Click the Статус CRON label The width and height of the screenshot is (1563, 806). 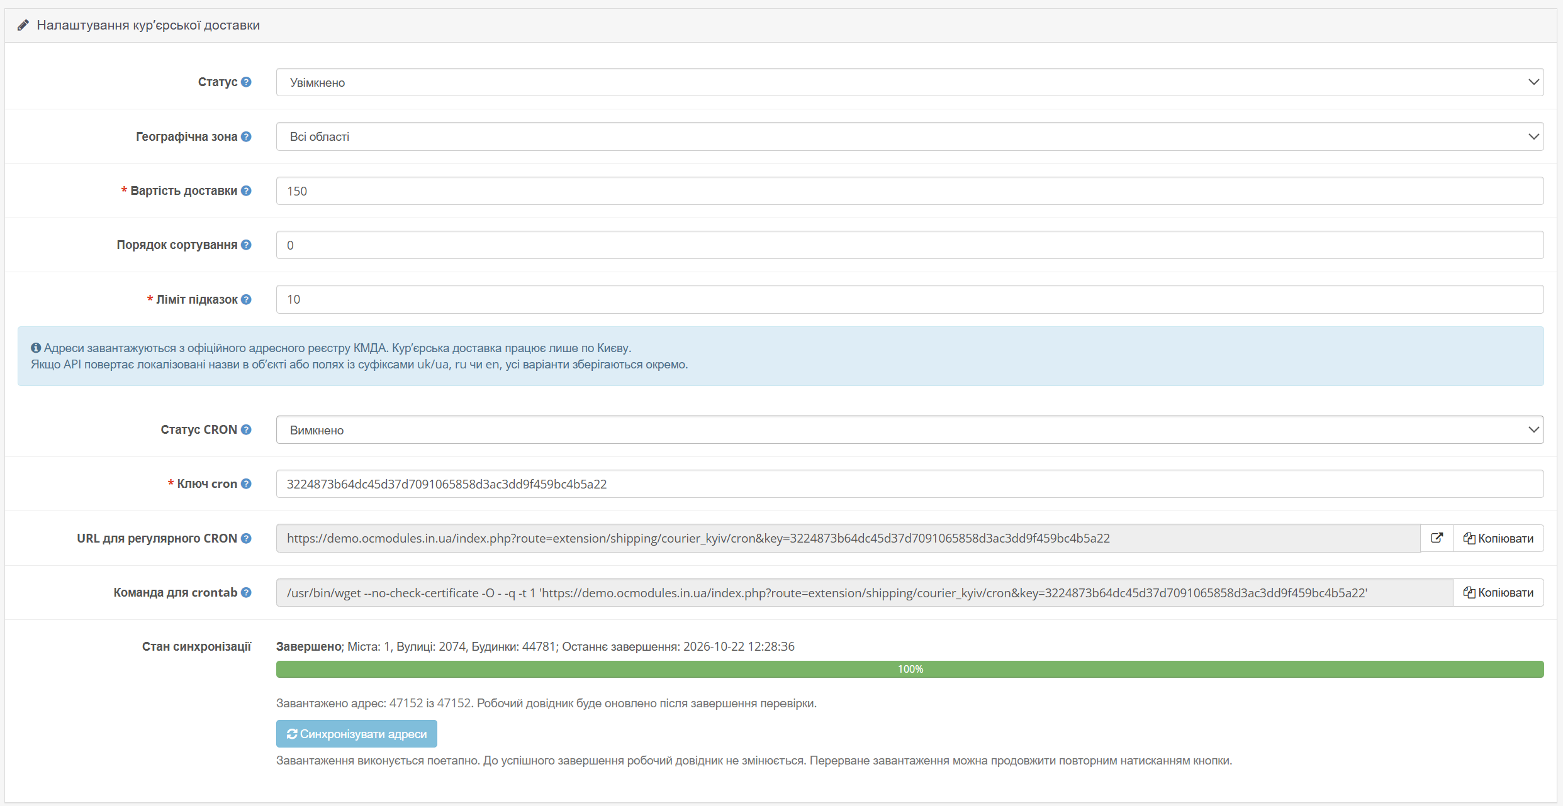[199, 429]
